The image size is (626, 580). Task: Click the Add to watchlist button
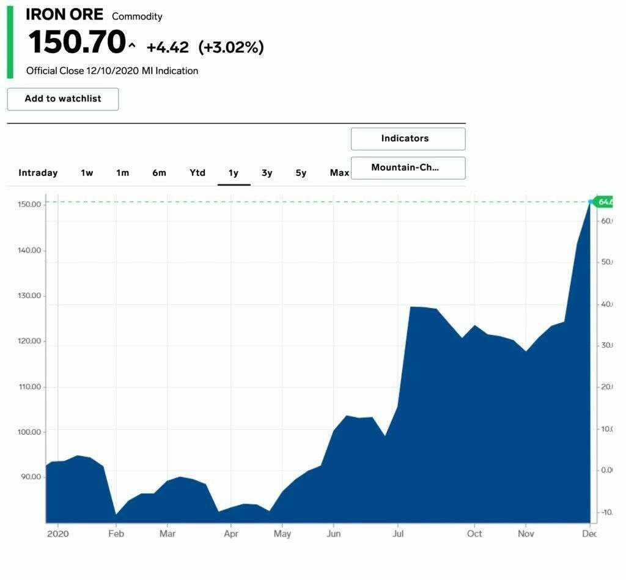point(63,99)
